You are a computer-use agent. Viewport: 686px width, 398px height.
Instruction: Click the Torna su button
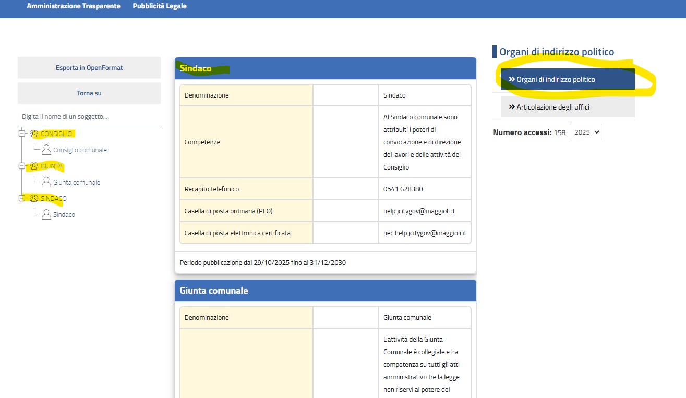tap(89, 93)
